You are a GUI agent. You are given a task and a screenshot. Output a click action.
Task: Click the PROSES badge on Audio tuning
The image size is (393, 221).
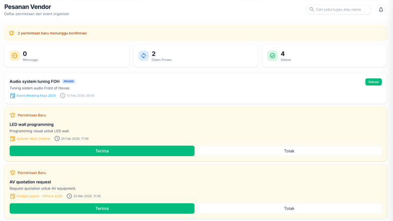pos(69,82)
